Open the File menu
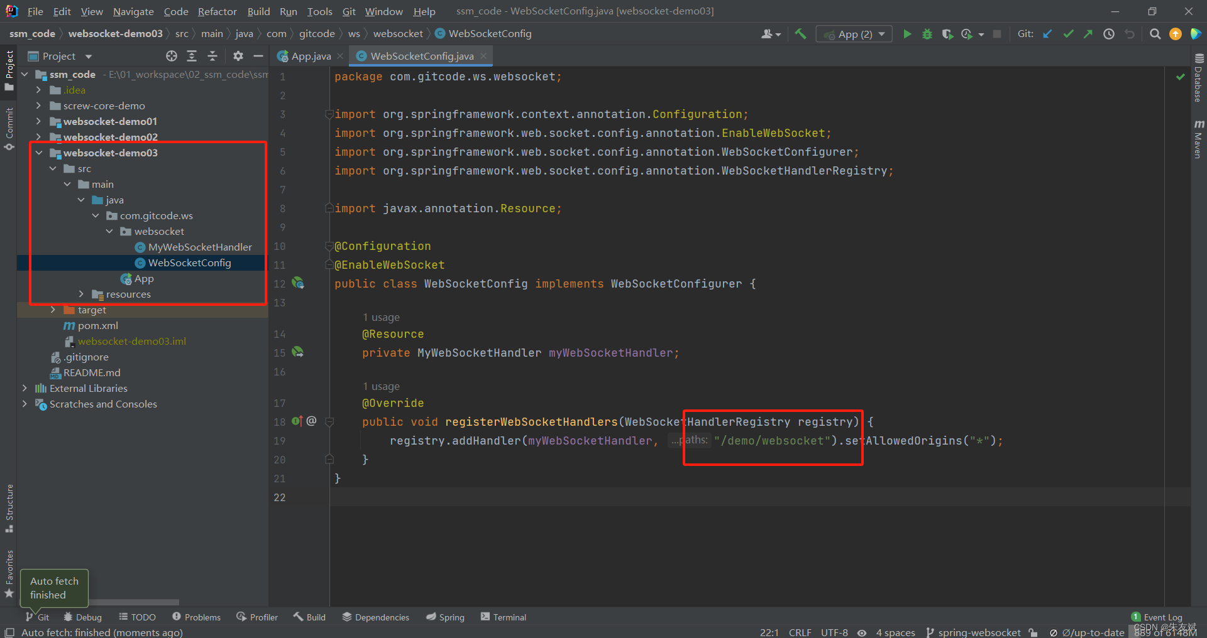 click(x=35, y=11)
